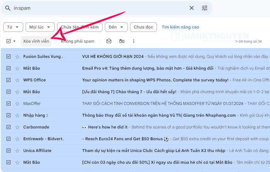Open Tham dự sự kiện Unica Club email
The image size is (270, 172).
pos(154,151)
